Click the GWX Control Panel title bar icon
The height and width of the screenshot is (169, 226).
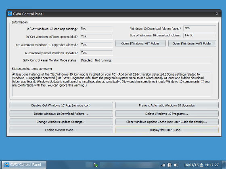[10, 14]
